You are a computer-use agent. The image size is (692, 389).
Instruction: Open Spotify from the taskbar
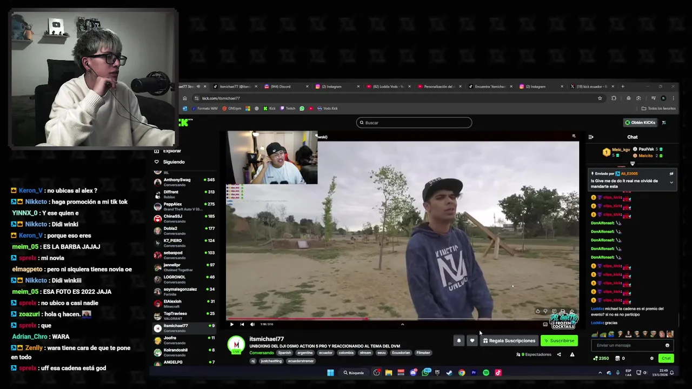pyautogui.click(x=486, y=373)
